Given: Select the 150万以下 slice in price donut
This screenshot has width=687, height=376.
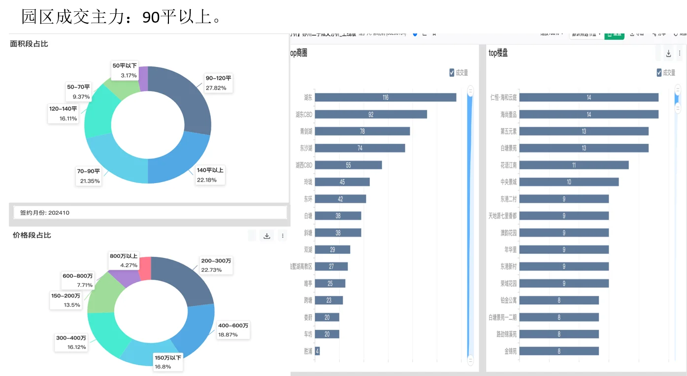Looking at the screenshot, I should [x=148, y=353].
